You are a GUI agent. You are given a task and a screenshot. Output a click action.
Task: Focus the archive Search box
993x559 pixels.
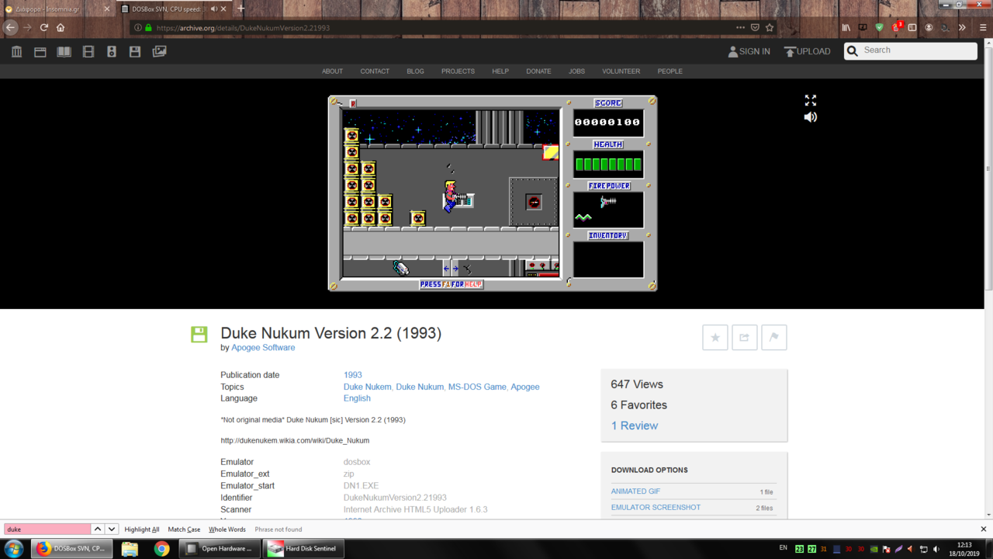coord(911,50)
